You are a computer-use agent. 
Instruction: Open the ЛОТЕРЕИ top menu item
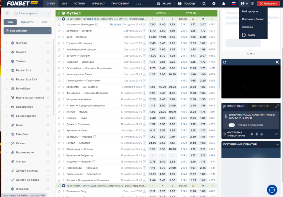[x=79, y=4]
